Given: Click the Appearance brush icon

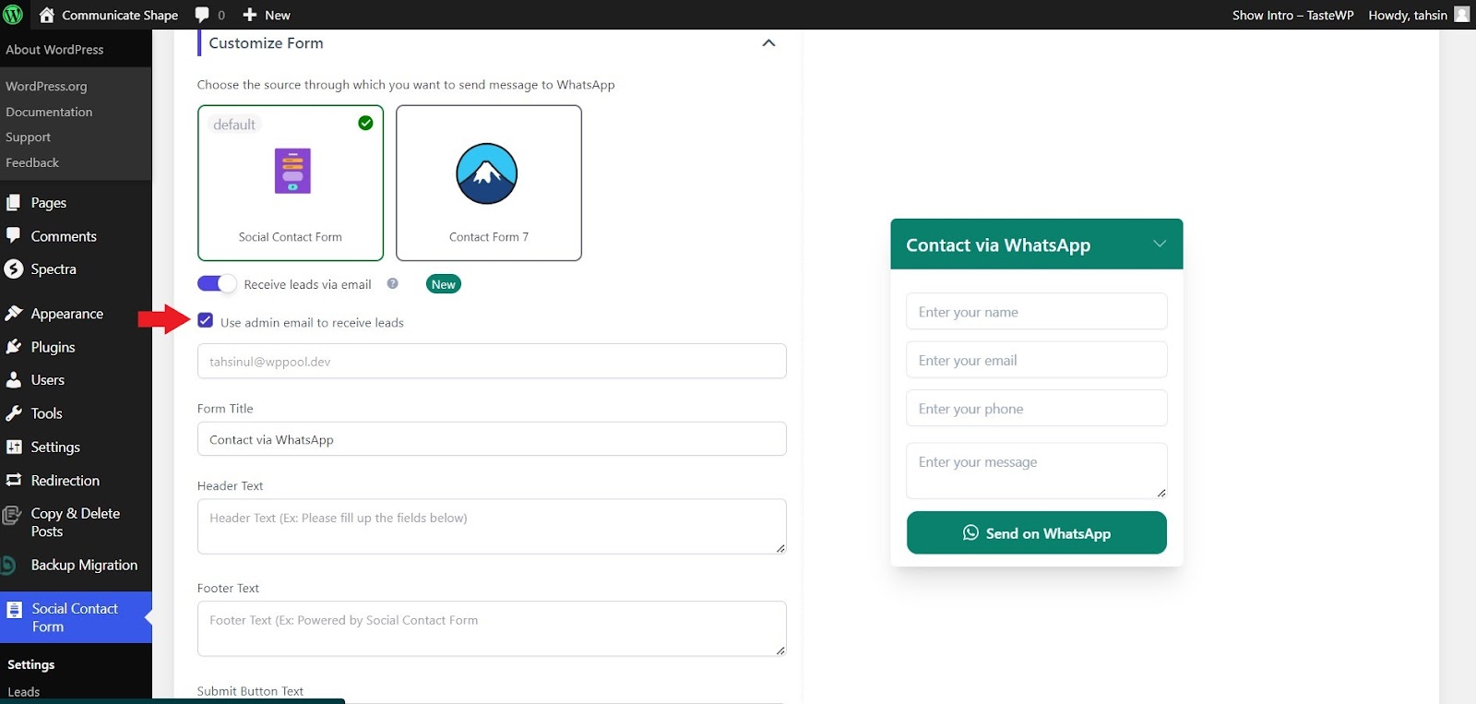Looking at the screenshot, I should tap(14, 314).
